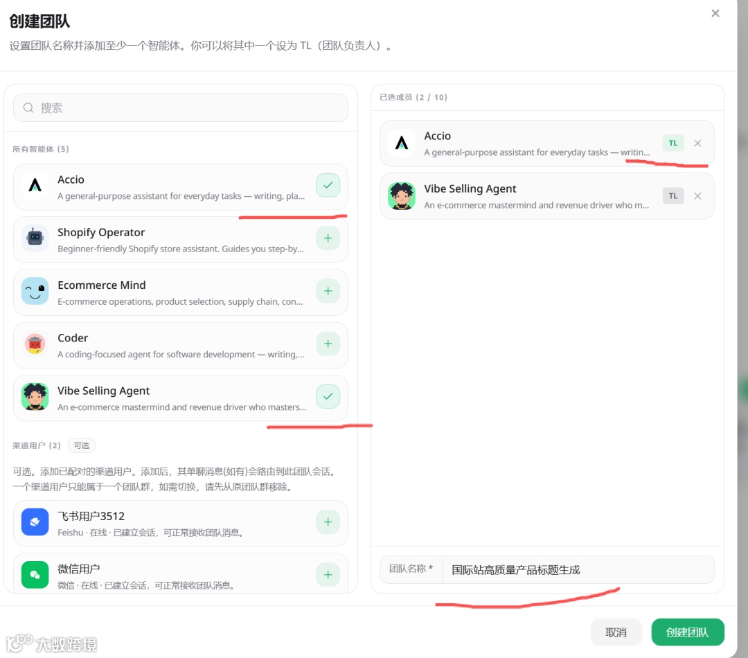The image size is (748, 658).
Task: Click Ecommerce Mind operations description text
Action: [x=180, y=301]
